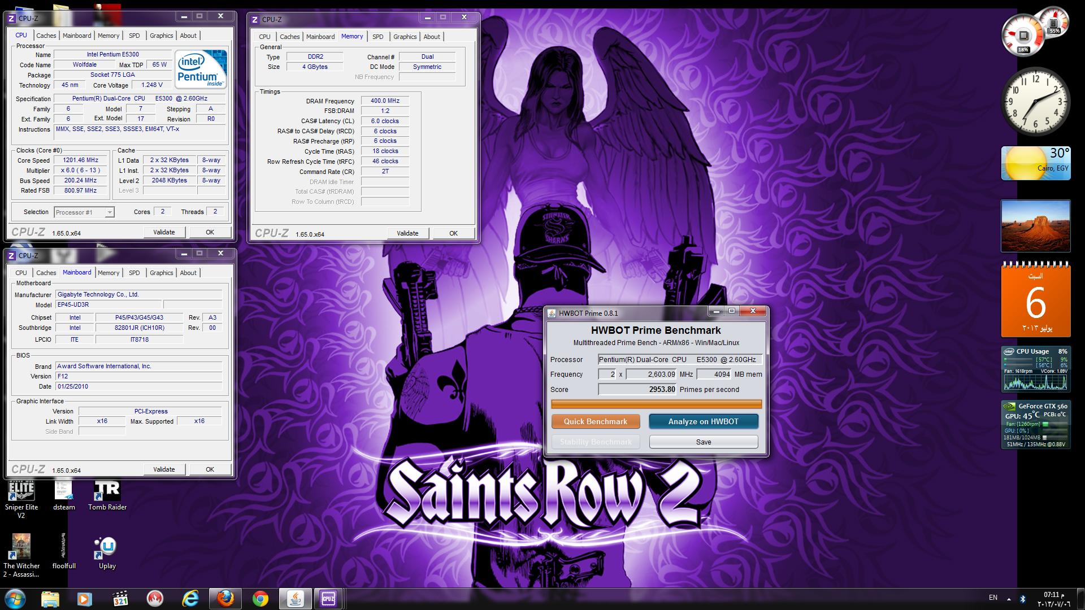Click Analyze on HWBOT button

(704, 421)
